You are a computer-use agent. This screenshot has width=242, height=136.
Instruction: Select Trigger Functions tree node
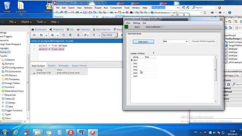pyautogui.click(x=14, y=110)
